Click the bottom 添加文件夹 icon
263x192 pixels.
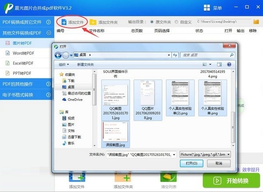[x=123, y=178]
